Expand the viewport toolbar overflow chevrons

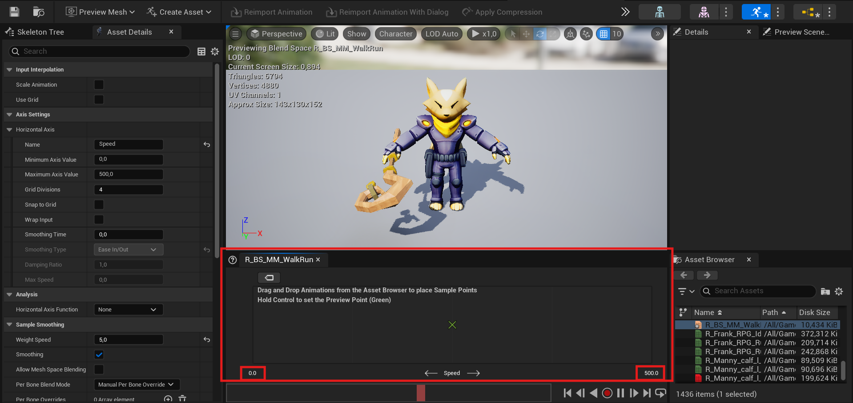coord(657,34)
